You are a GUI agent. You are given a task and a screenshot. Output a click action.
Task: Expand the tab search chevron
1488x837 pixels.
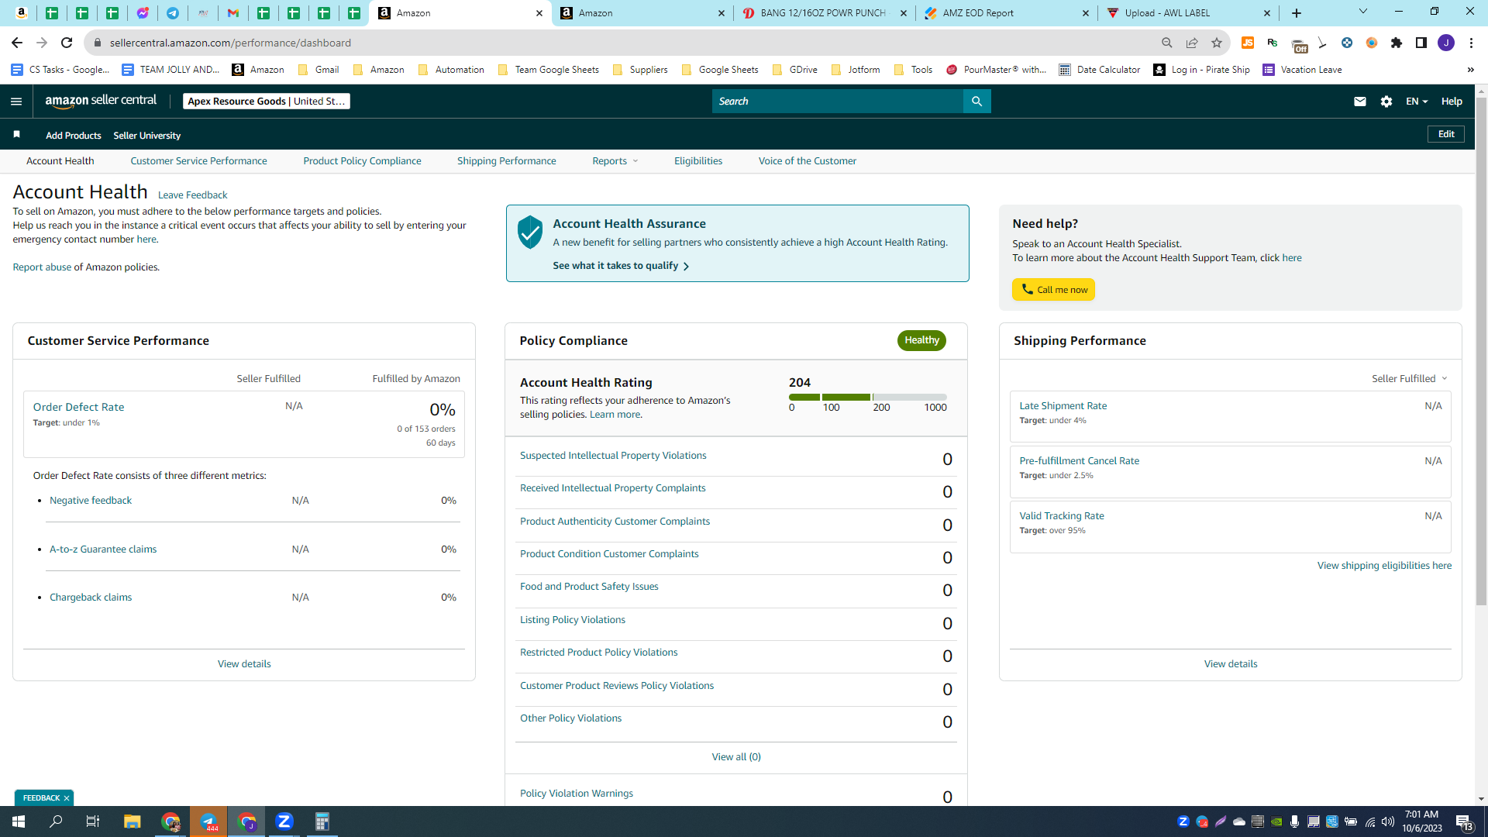1363,12
